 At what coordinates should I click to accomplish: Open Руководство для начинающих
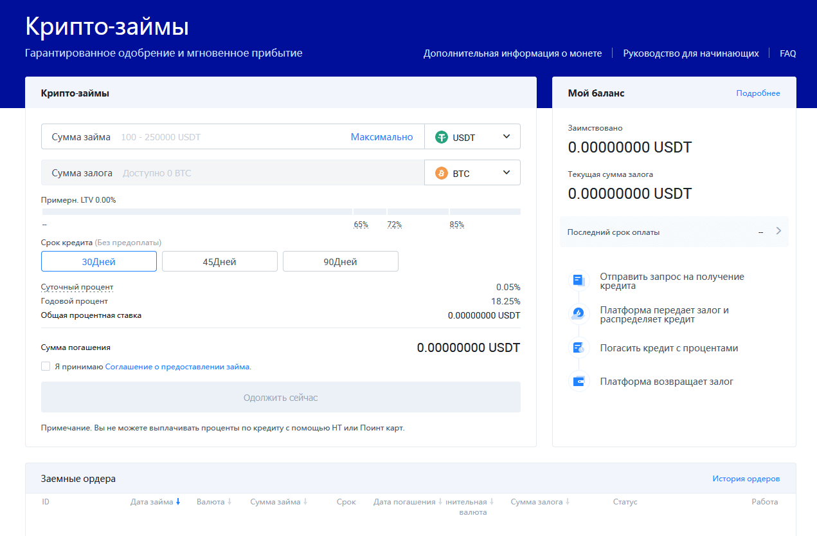[691, 53]
